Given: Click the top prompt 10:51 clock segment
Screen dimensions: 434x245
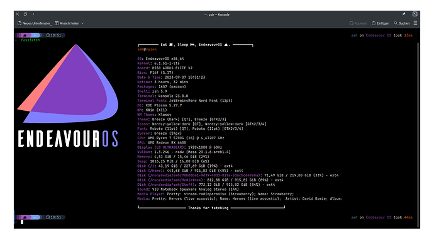Looking at the screenshot, I should [x=53, y=35].
